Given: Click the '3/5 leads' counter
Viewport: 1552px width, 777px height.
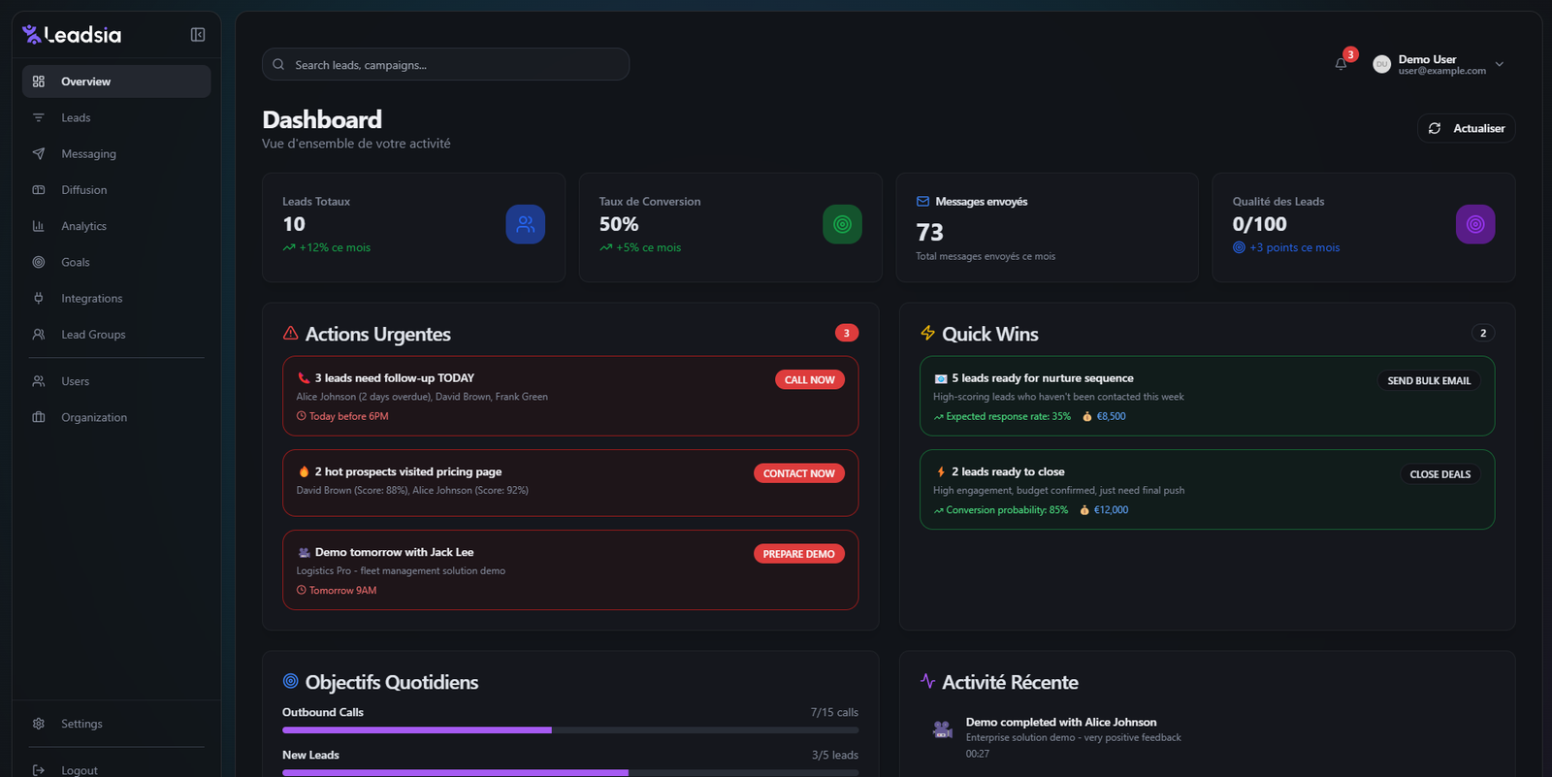Looking at the screenshot, I should pyautogui.click(x=835, y=755).
